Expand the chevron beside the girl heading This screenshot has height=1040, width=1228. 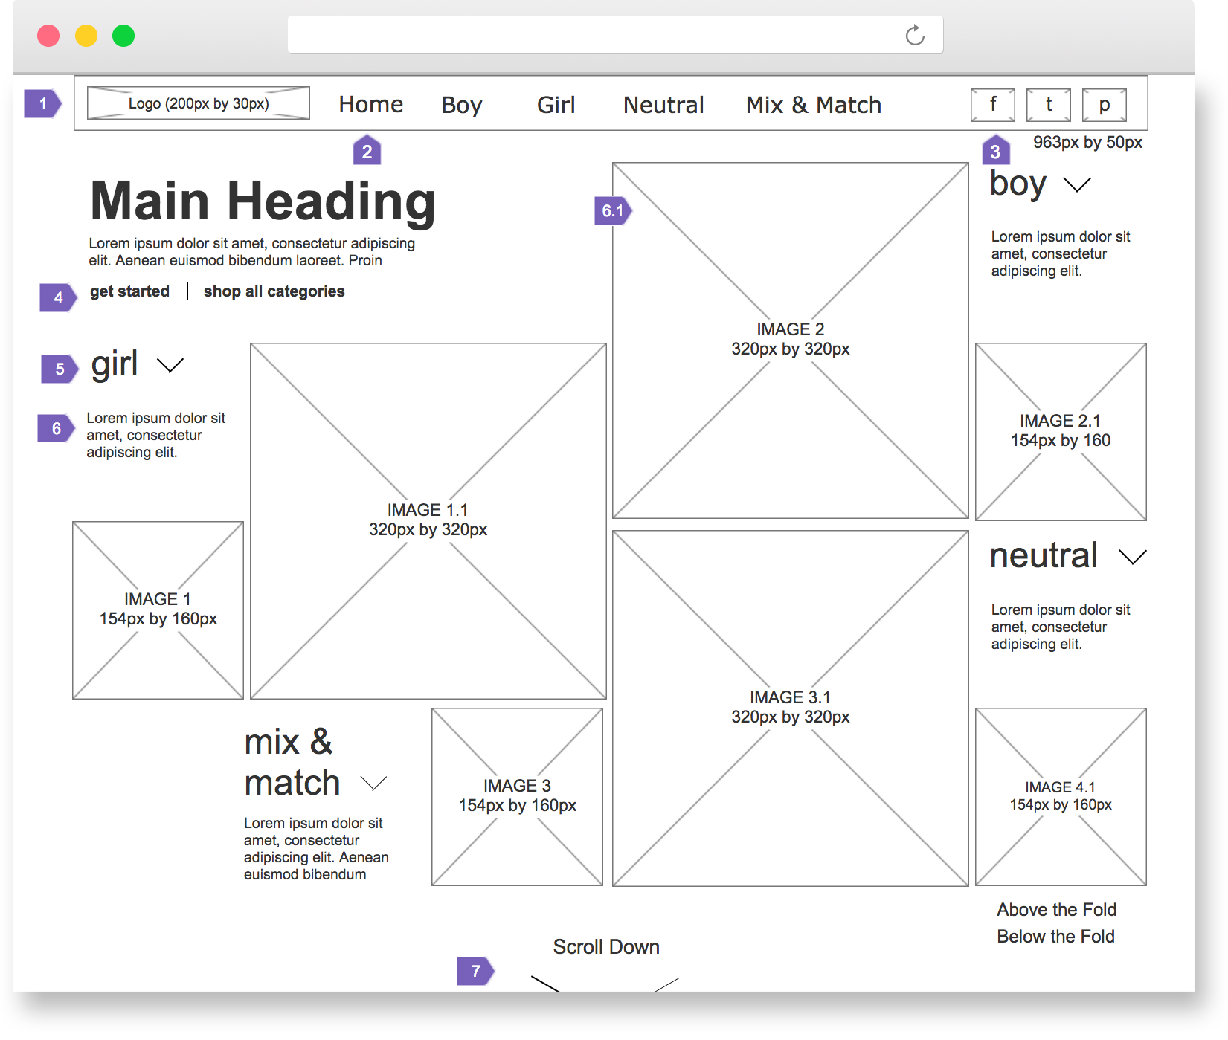pyautogui.click(x=170, y=365)
